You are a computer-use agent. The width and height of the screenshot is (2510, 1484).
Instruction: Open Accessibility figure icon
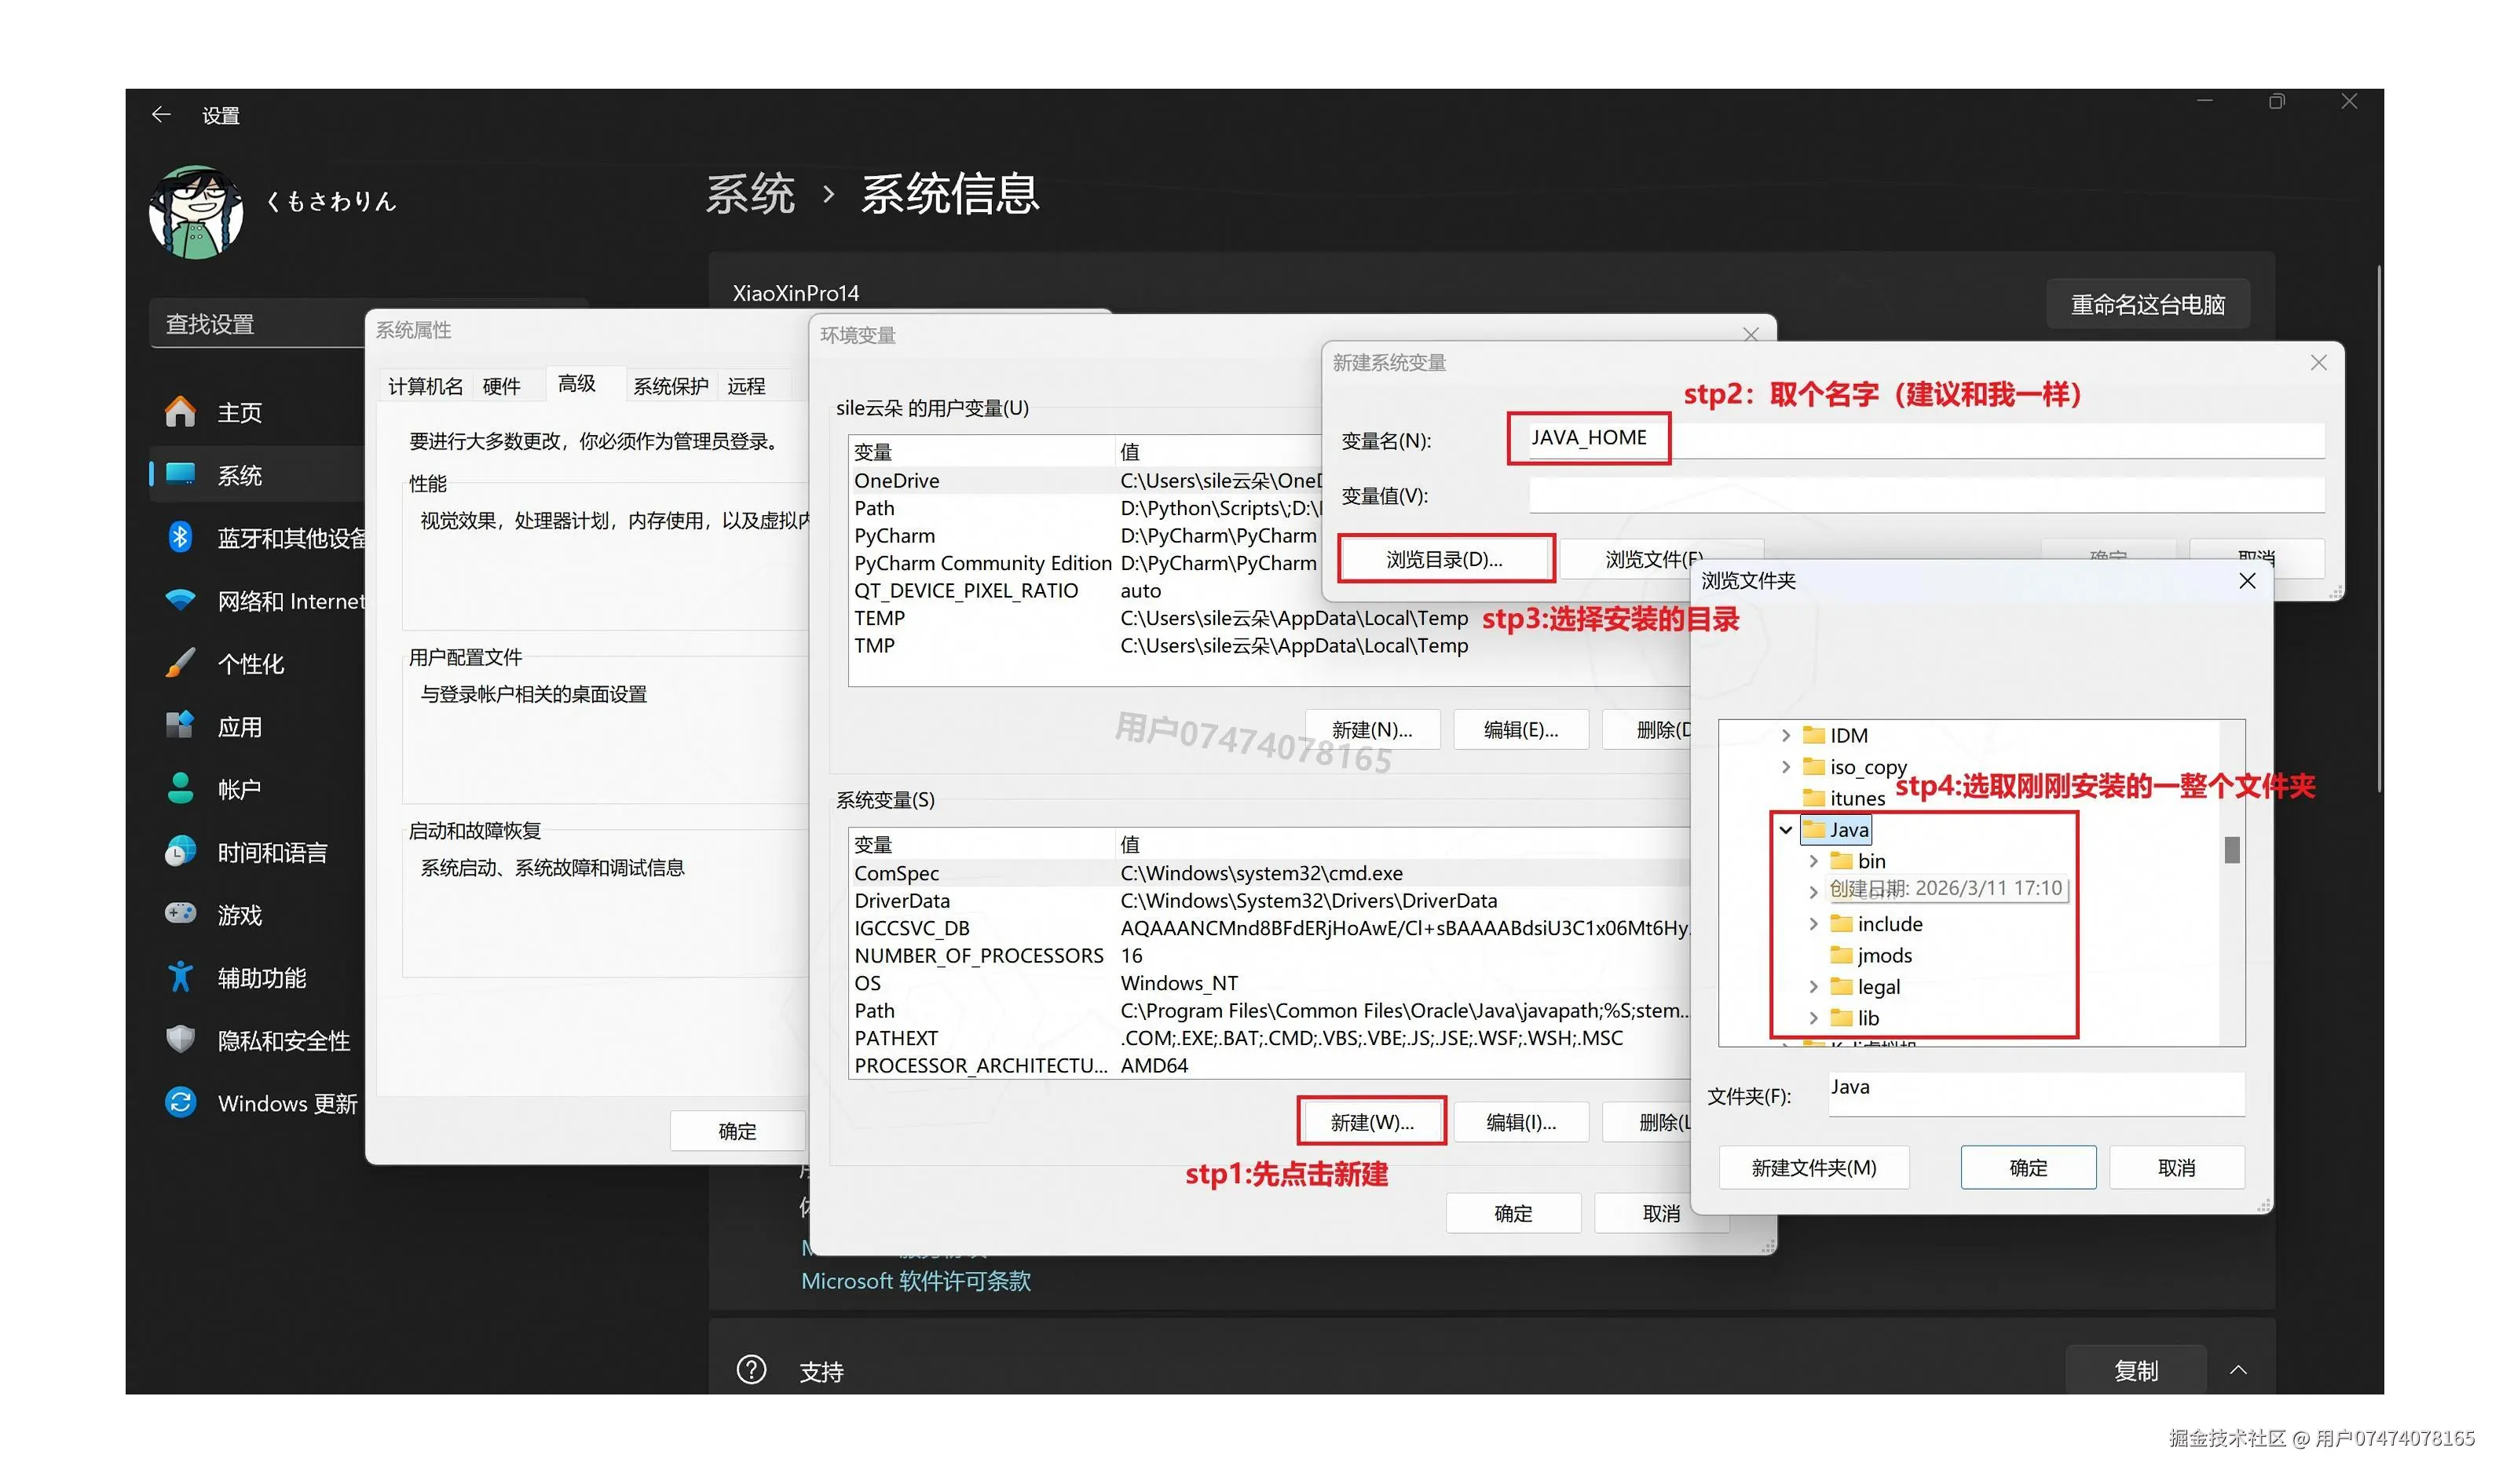coord(180,976)
